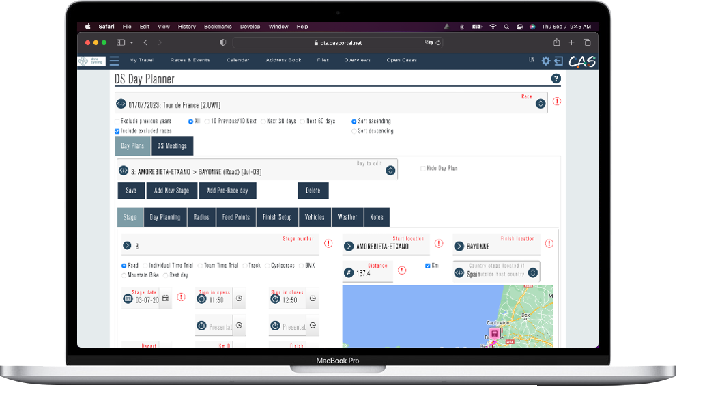
Task: Click the Safari address bar
Action: [339, 43]
